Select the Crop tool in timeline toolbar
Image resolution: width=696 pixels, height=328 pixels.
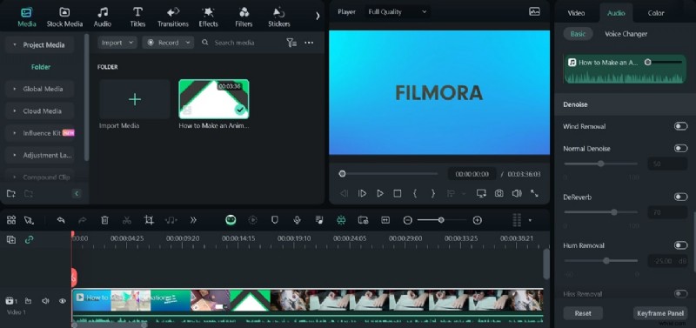pos(149,220)
